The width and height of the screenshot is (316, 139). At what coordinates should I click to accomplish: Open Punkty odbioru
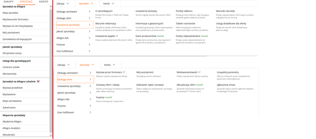tap(184, 11)
